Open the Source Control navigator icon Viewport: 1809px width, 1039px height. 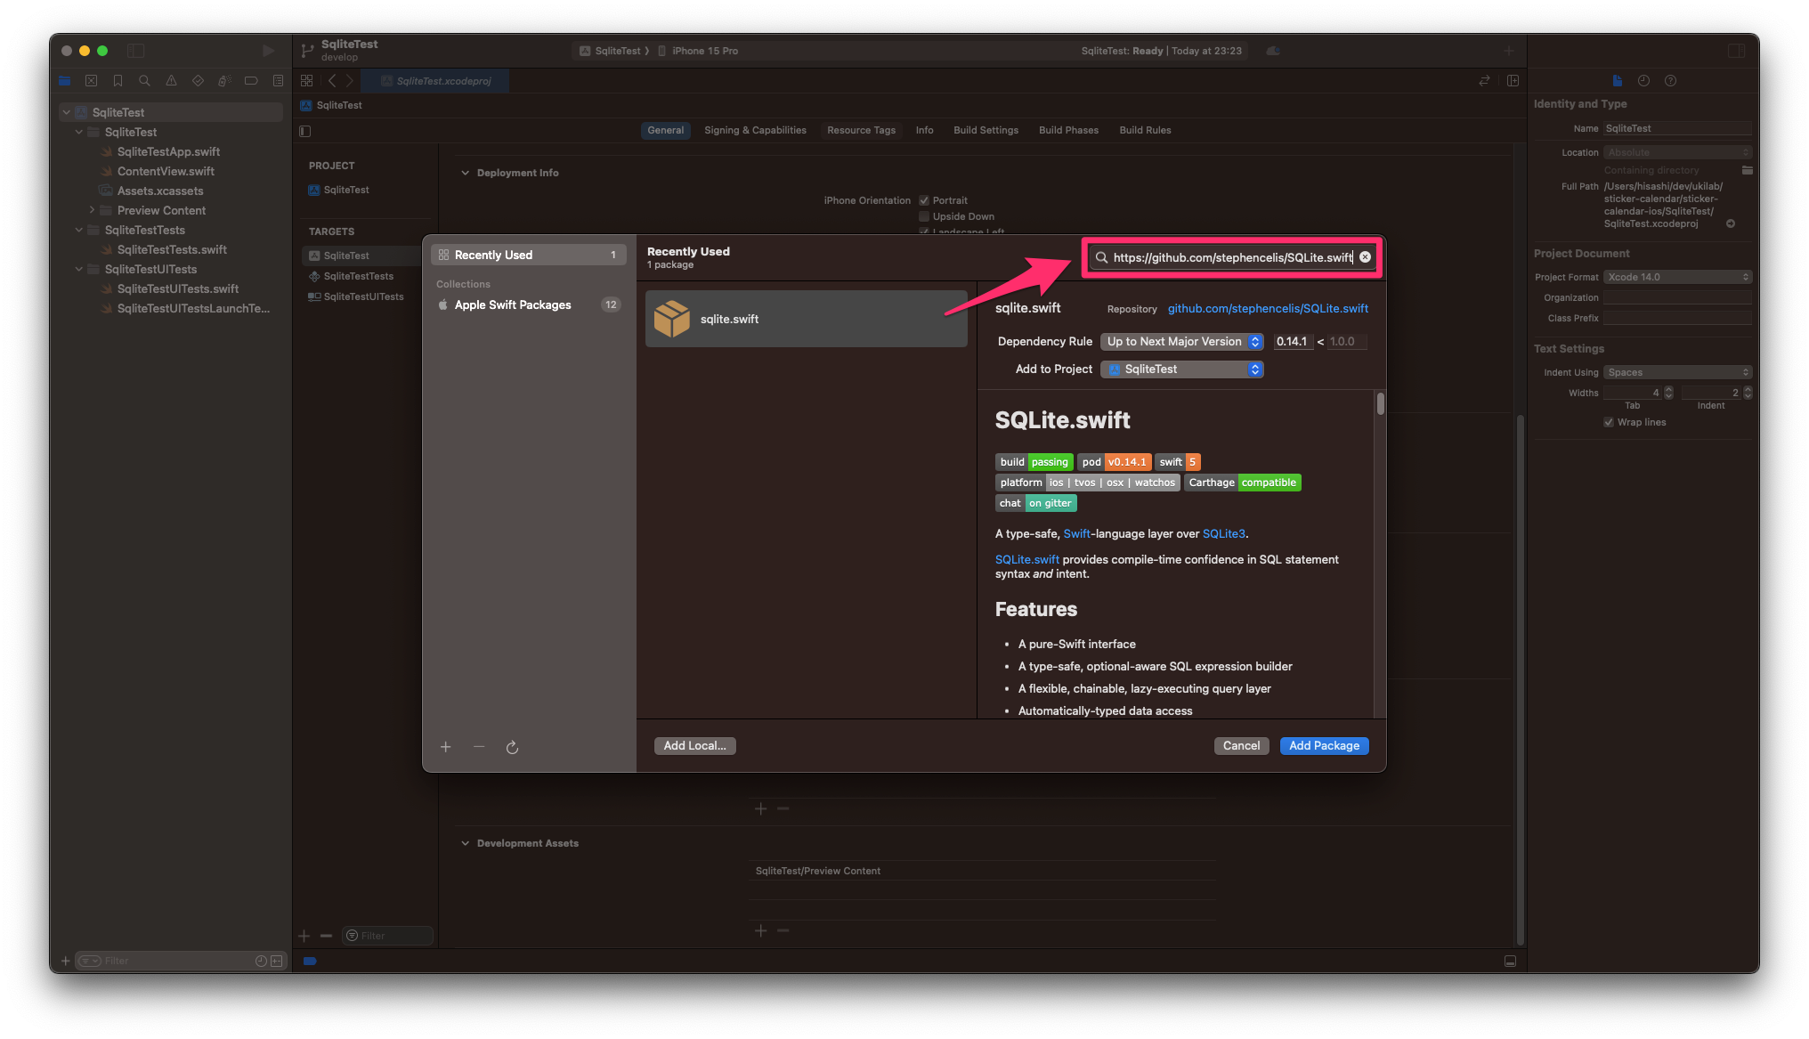coord(91,81)
